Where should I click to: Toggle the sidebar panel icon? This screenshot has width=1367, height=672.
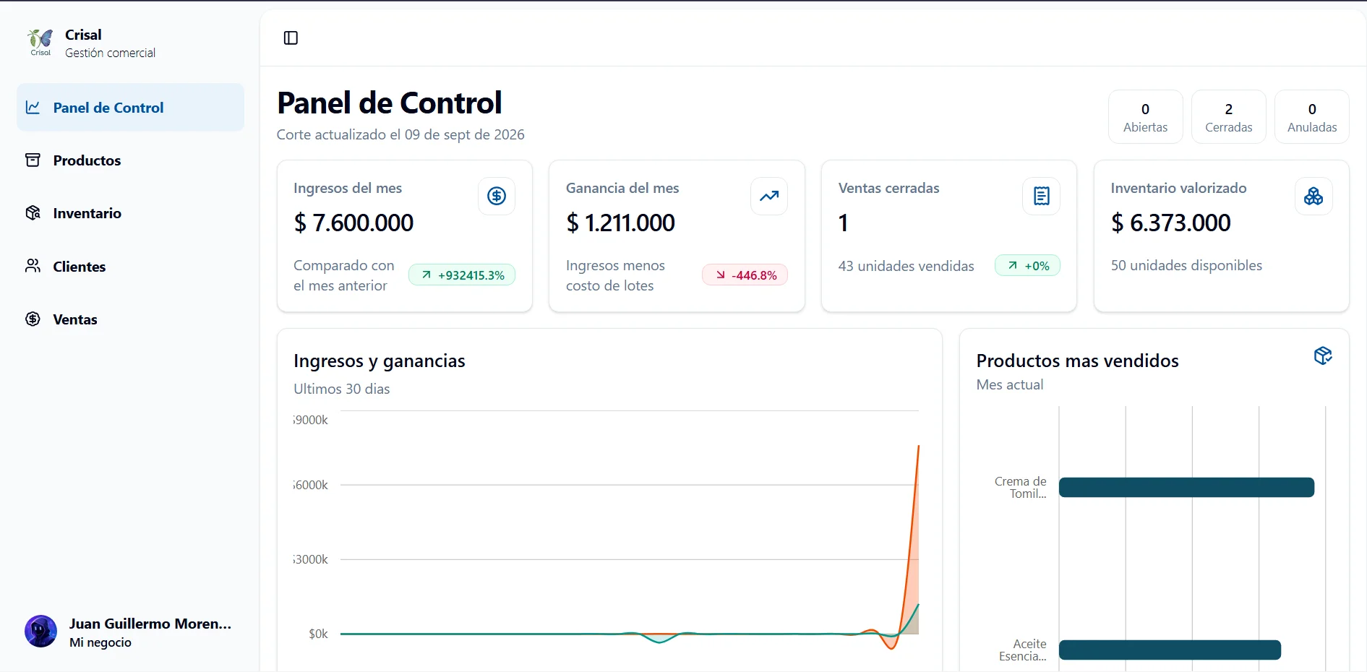pos(291,38)
